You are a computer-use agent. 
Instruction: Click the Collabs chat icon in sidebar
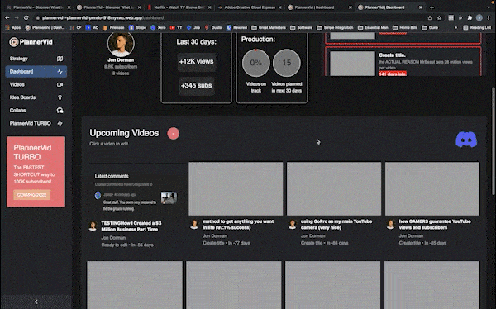pyautogui.click(x=60, y=111)
